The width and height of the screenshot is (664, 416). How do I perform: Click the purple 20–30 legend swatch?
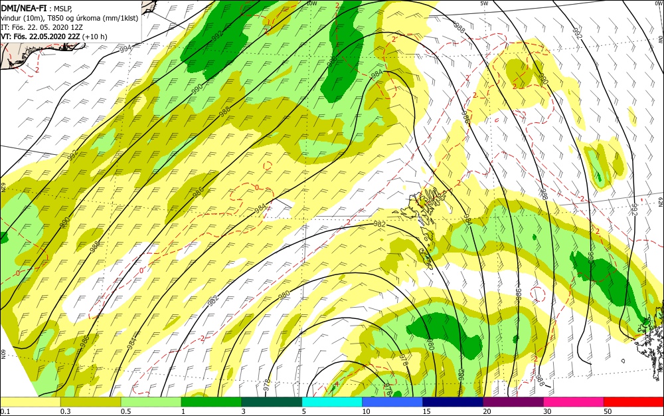click(x=513, y=402)
